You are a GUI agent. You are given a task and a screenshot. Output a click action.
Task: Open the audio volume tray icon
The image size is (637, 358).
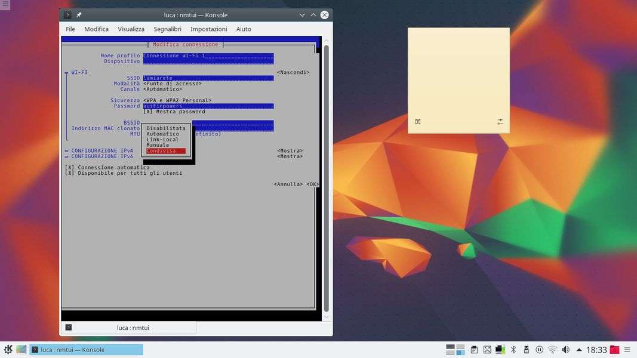coord(565,350)
